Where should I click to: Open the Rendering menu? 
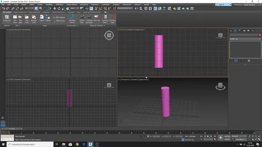(x=84, y=4)
